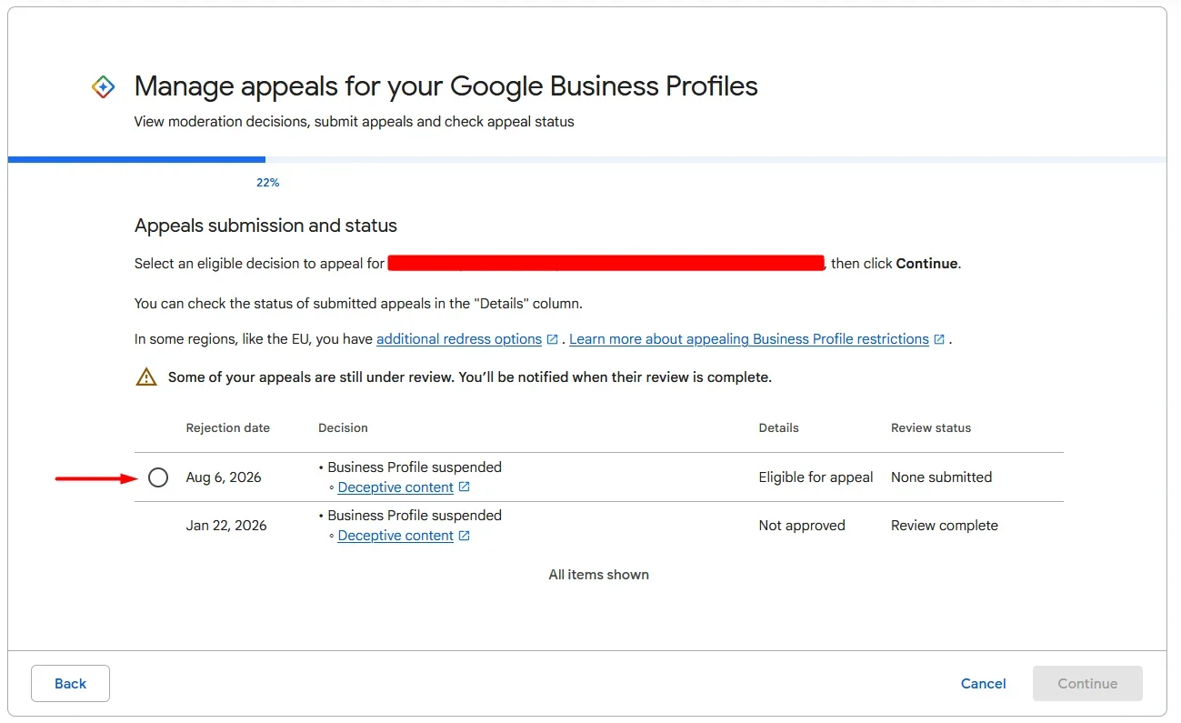
Task: Select the Aug 6, 2026 decision radio button
Action: point(158,477)
